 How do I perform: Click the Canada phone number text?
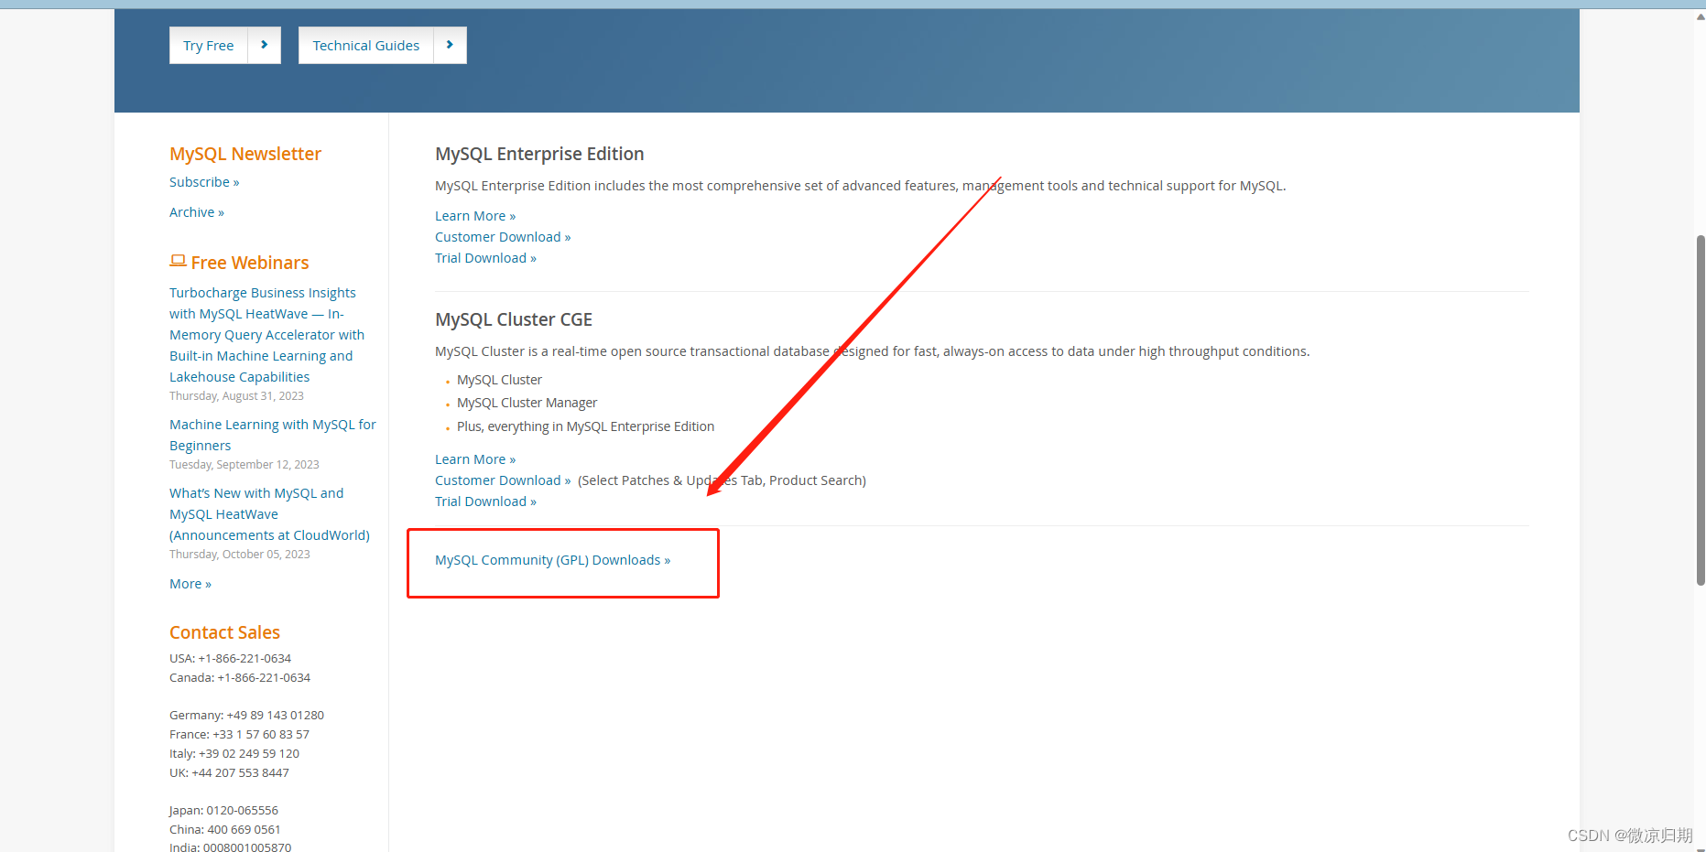coord(240,677)
